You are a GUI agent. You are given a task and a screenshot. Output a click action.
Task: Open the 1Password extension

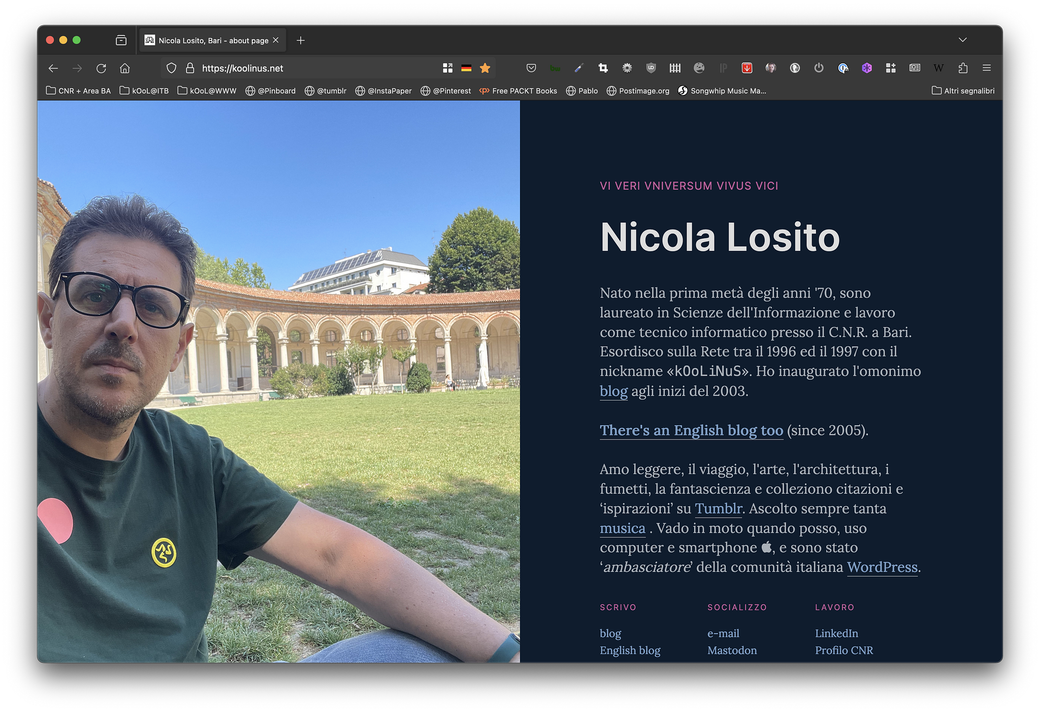843,68
